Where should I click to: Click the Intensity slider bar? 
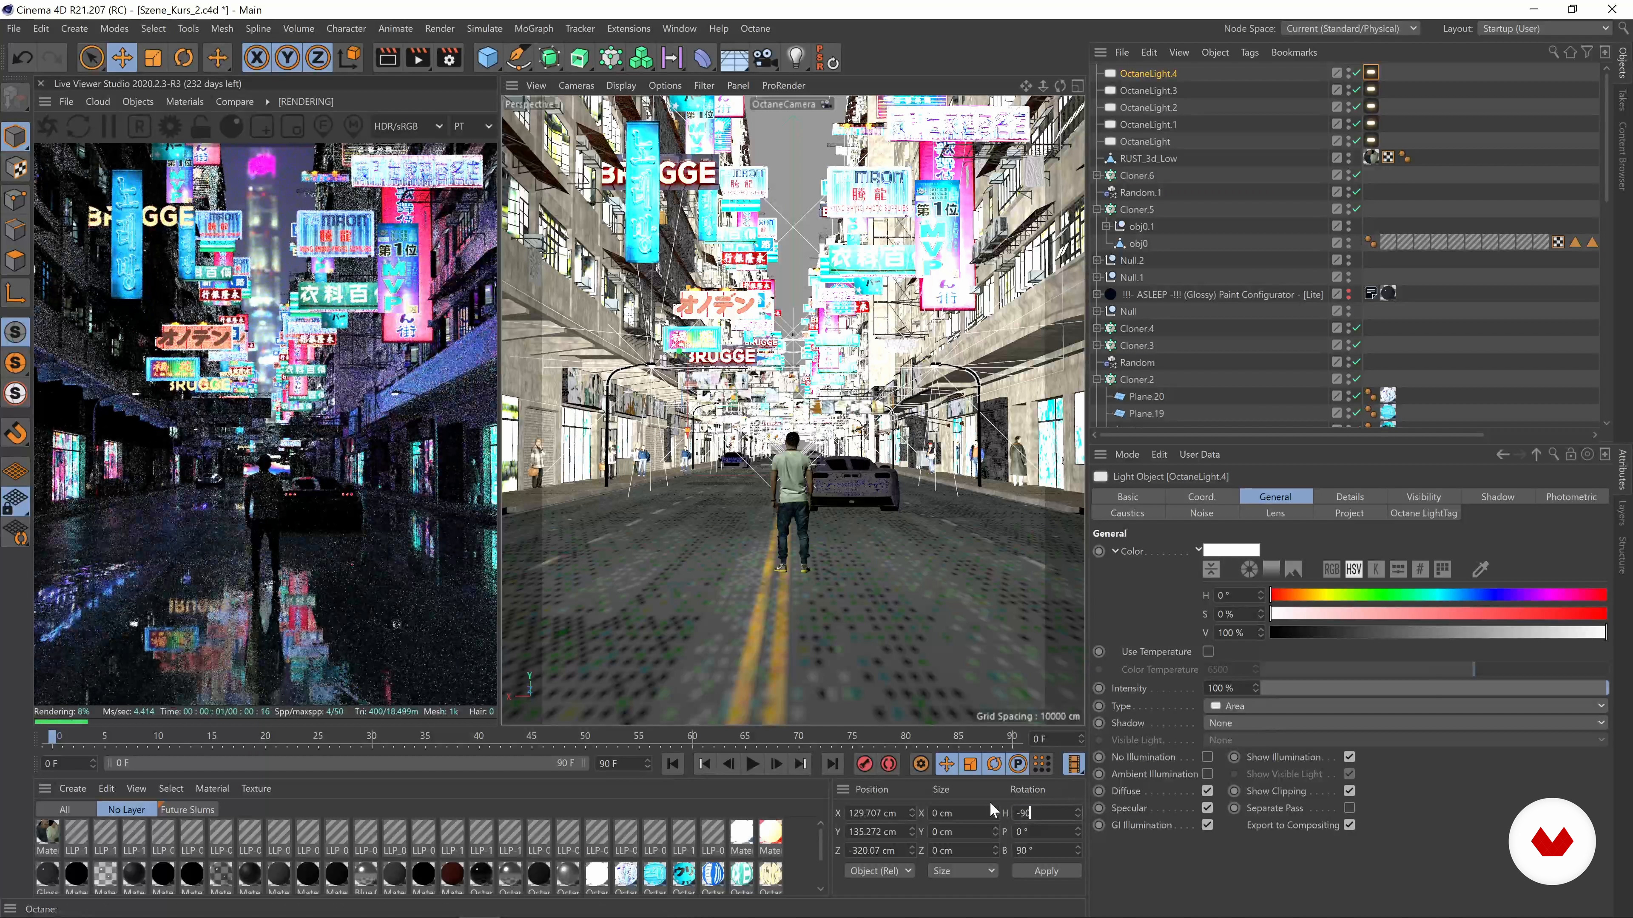[1434, 687]
